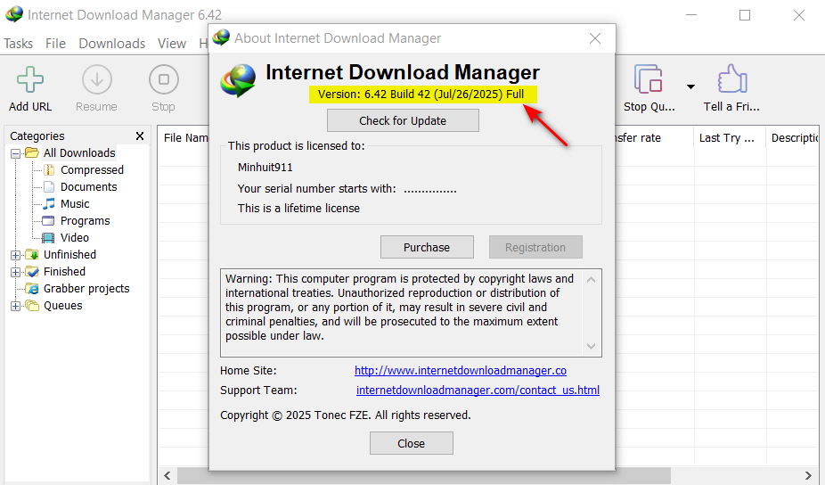The height and width of the screenshot is (485, 825).
Task: Click the Documents page icon
Action: pyautogui.click(x=48, y=186)
